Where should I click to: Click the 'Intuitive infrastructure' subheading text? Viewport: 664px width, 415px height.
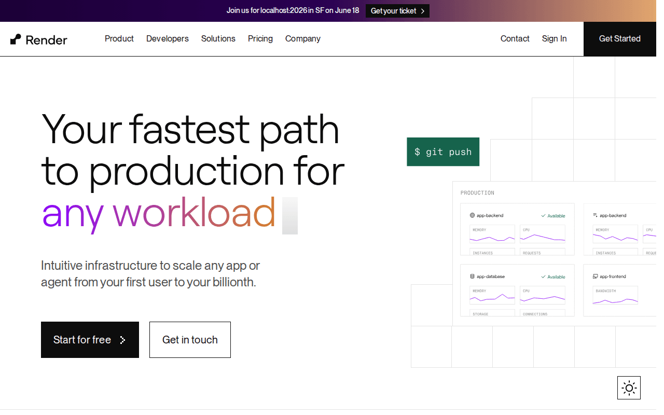coord(150,274)
